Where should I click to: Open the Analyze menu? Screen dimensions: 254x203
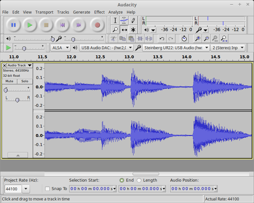pyautogui.click(x=116, y=12)
